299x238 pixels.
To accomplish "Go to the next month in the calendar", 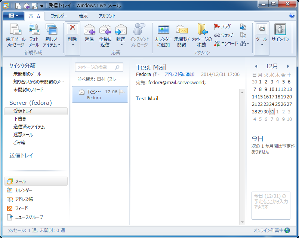I will point(288,66).
